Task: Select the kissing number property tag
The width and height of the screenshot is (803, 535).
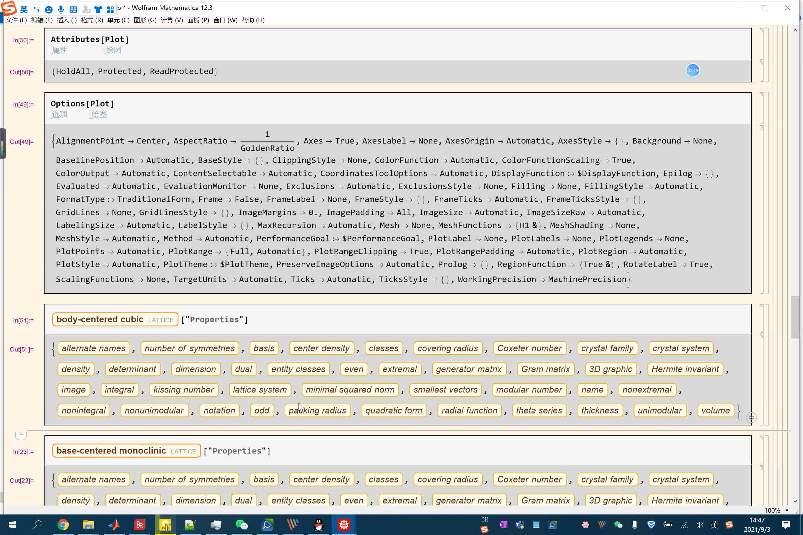Action: tap(183, 389)
